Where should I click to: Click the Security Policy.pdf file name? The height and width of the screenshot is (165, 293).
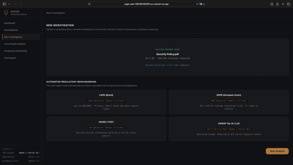click(x=168, y=54)
